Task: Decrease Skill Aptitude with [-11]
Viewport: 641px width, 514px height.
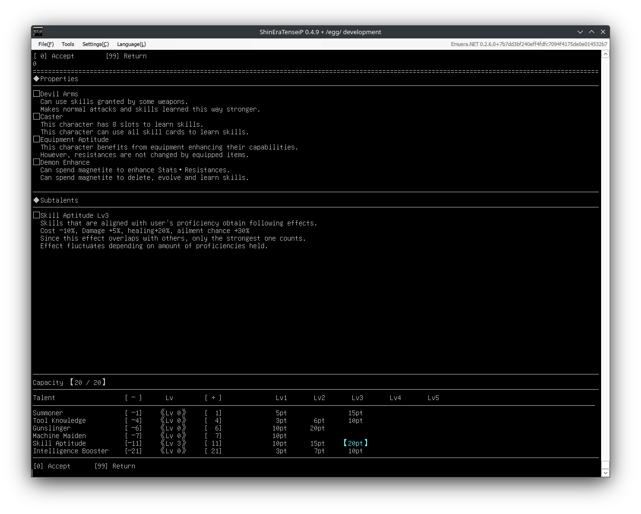Action: (133, 443)
